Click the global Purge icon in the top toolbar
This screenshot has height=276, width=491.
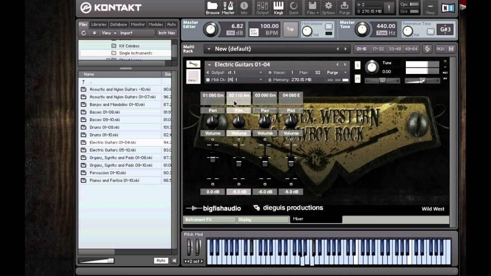click(x=344, y=8)
